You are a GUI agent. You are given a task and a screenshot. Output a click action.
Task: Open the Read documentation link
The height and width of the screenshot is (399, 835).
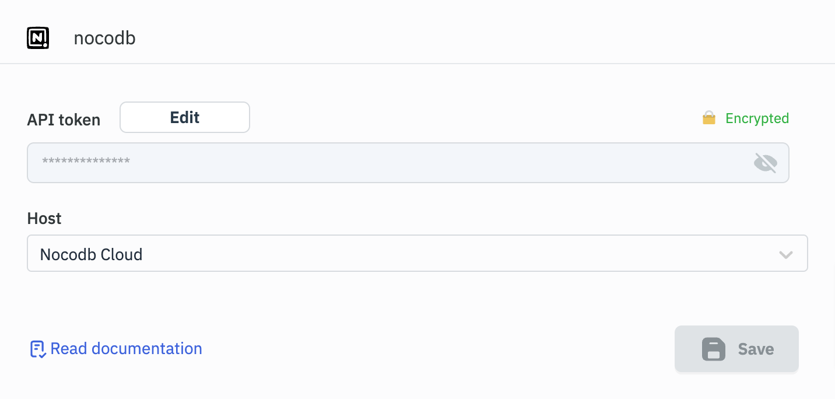coord(126,349)
